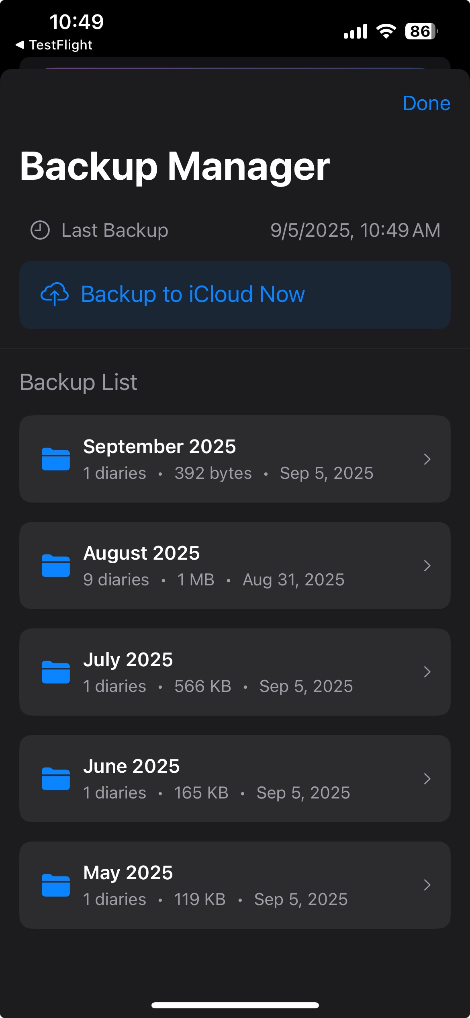Tap the Last Backup clock icon
470x1018 pixels.
tap(40, 230)
